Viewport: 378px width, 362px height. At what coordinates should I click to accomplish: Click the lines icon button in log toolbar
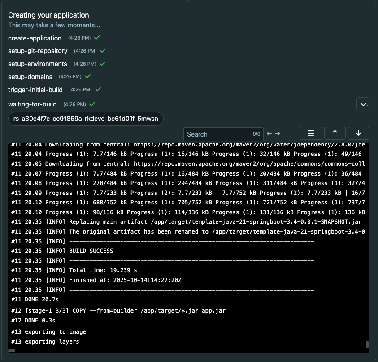point(311,133)
